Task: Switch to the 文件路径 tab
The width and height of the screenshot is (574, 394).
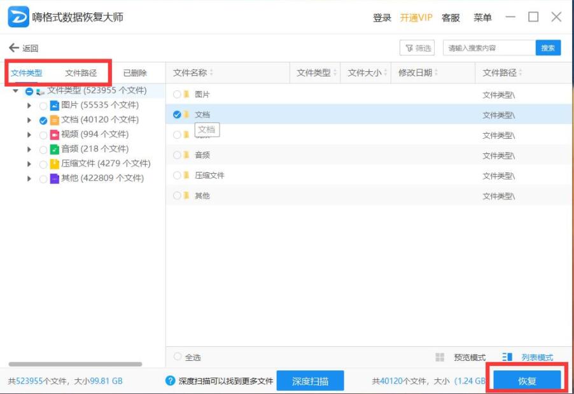Action: point(81,73)
